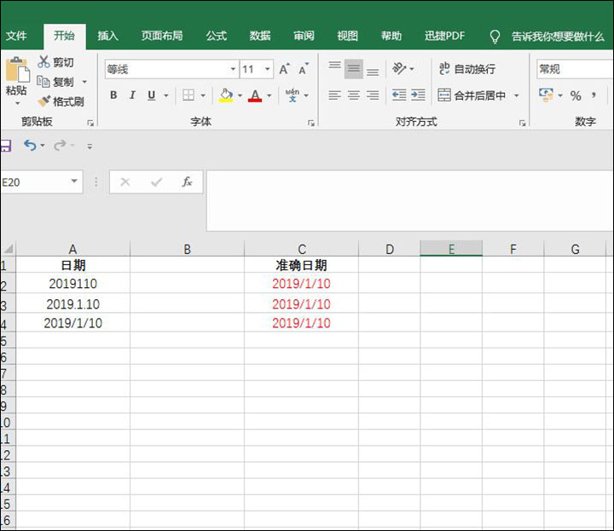614x531 pixels.
Task: Decrease font size with smaller A
Action: coord(304,69)
